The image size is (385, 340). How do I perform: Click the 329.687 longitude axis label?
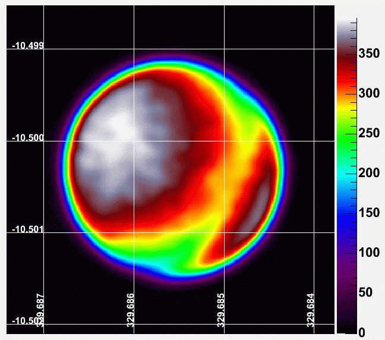tap(40, 310)
